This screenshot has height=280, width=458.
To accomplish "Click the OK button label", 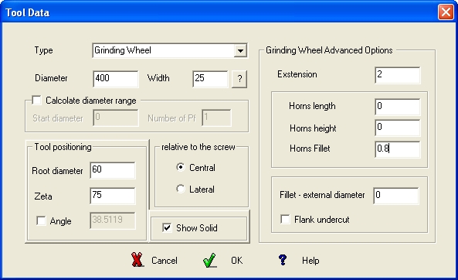I will point(236,261).
